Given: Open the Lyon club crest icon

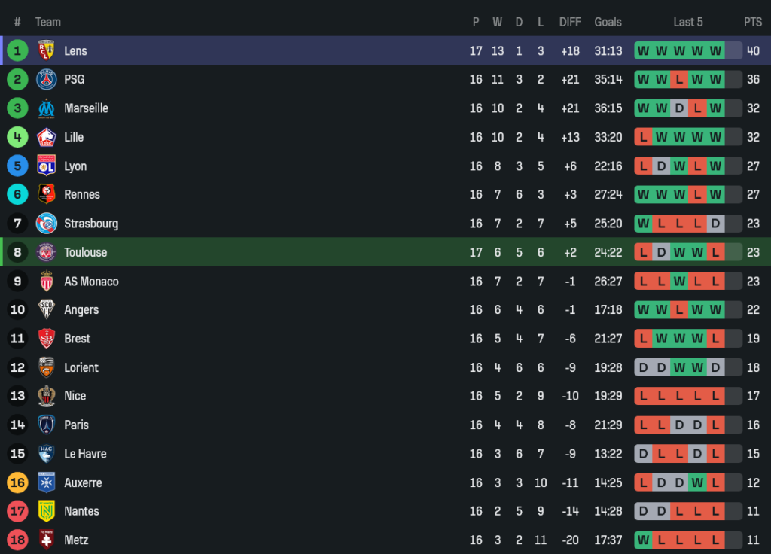Looking at the screenshot, I should point(47,166).
